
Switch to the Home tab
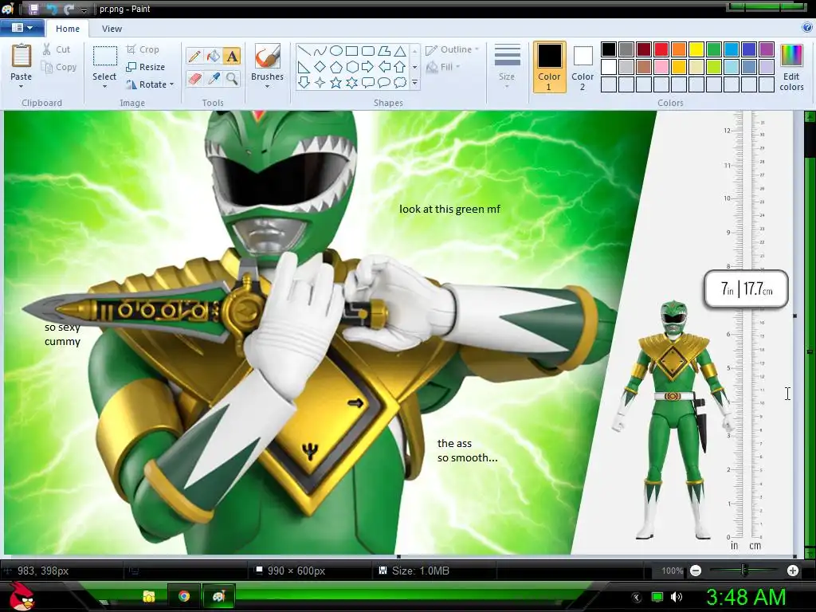(68, 29)
